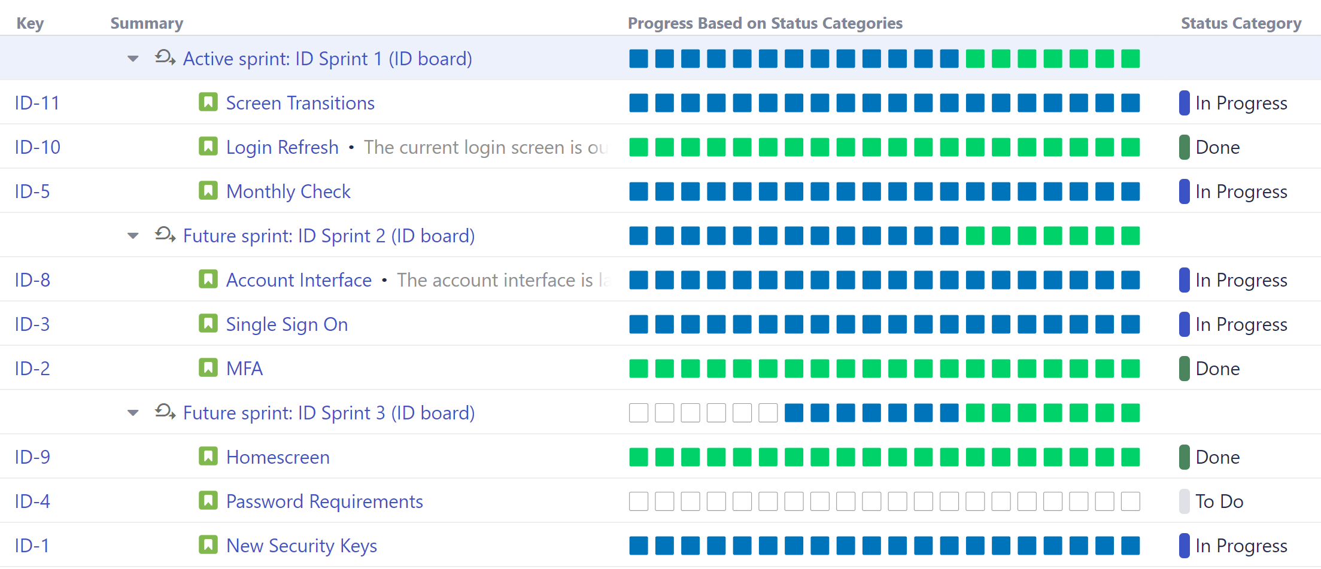Viewport: 1321px width, 569px height.
Task: Click the Status Category column header
Action: click(x=1241, y=23)
